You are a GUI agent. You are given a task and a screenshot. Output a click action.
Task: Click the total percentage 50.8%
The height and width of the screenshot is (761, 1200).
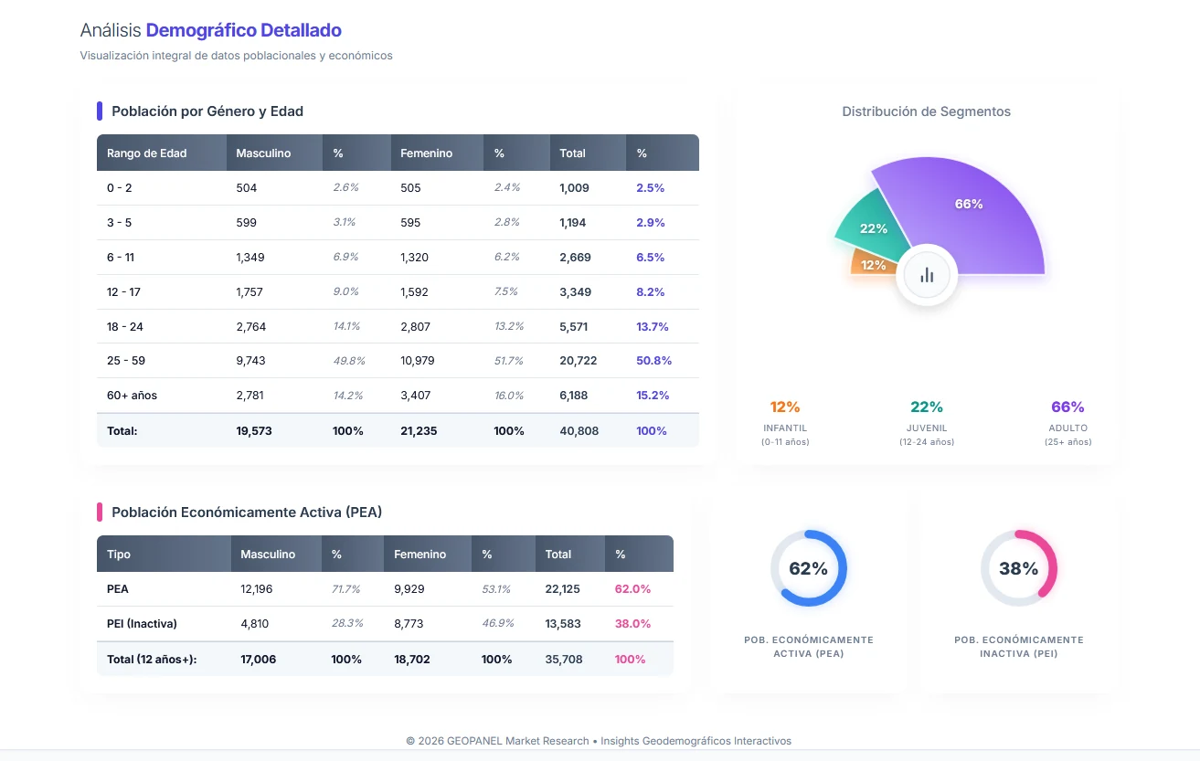pos(653,361)
